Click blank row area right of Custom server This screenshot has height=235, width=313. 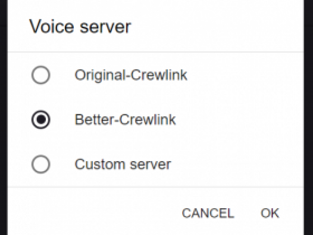point(237,165)
